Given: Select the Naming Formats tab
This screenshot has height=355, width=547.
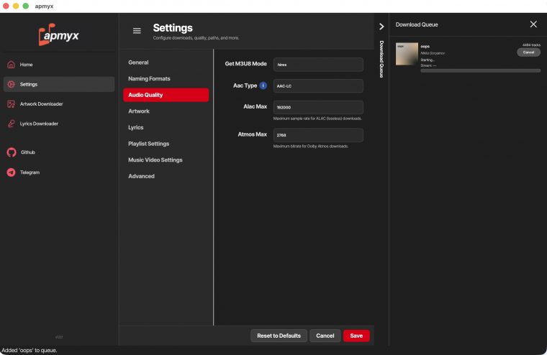Looking at the screenshot, I should (x=149, y=78).
